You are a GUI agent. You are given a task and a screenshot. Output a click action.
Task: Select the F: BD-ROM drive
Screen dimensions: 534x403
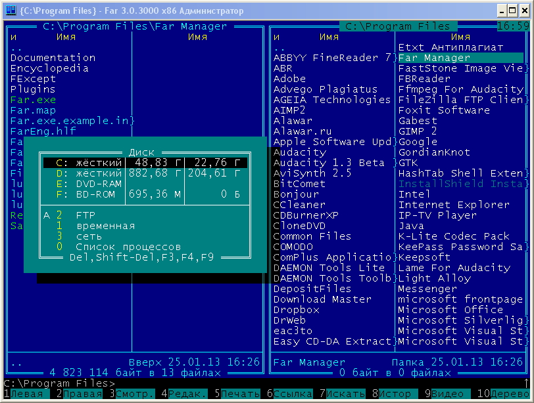click(145, 194)
